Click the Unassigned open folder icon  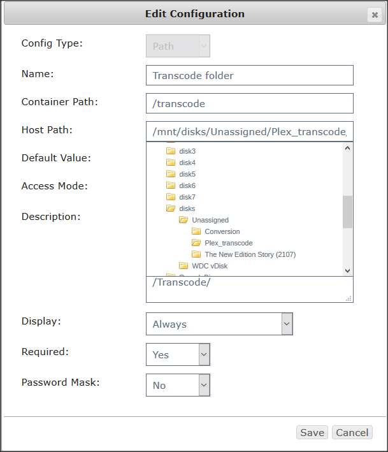(x=183, y=220)
